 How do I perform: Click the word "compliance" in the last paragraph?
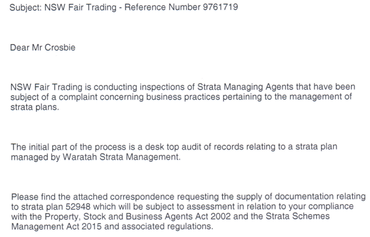pos(331,206)
